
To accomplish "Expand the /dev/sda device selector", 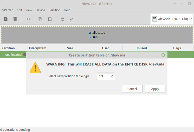I will 172,19.
